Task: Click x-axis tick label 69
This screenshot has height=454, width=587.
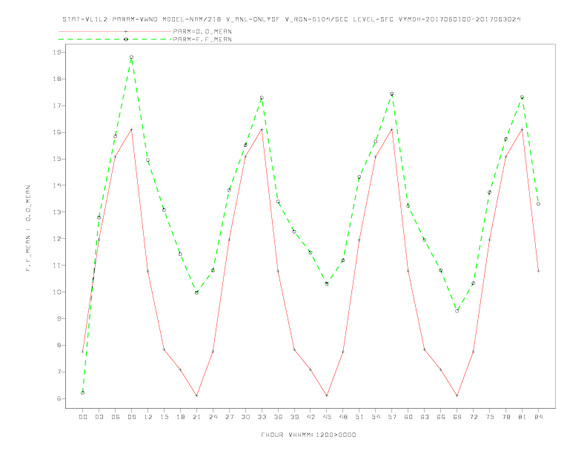Action: click(x=457, y=417)
